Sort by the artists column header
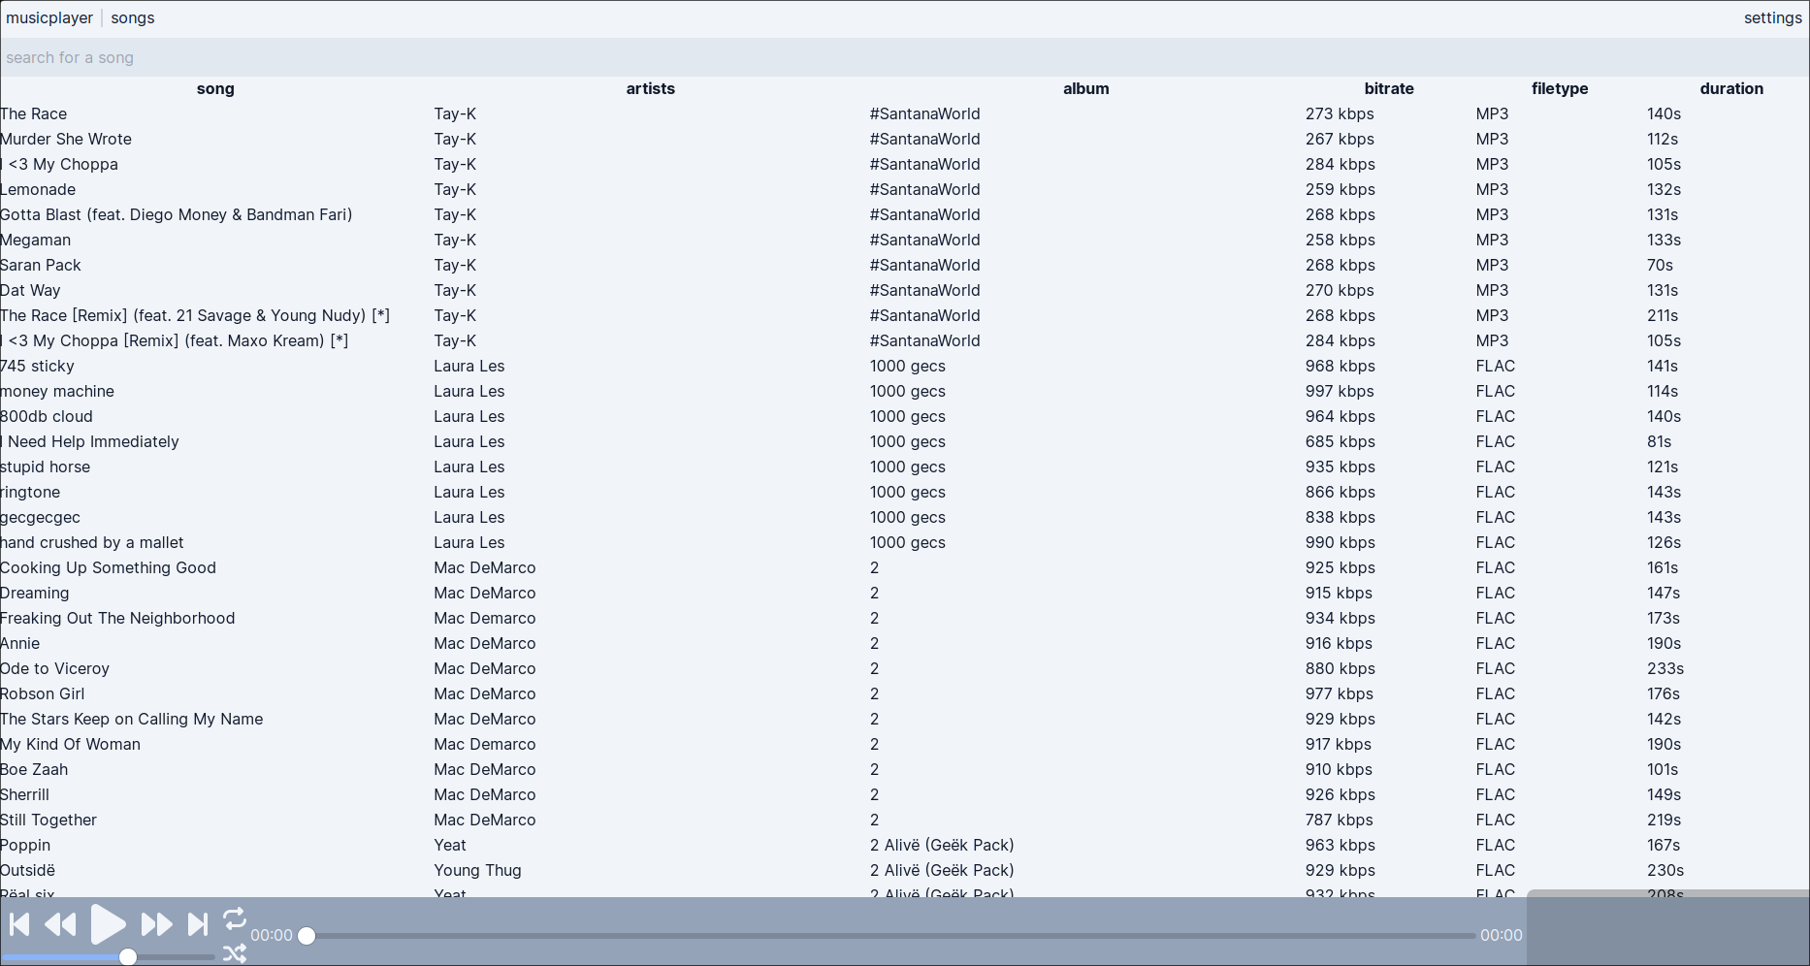 [651, 88]
